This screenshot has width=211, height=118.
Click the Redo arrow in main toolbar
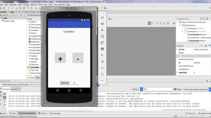12,8
